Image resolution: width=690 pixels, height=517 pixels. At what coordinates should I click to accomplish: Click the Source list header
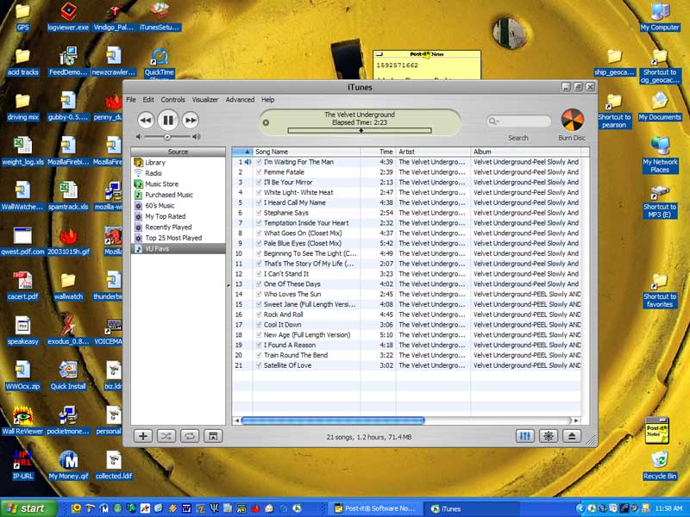179,152
